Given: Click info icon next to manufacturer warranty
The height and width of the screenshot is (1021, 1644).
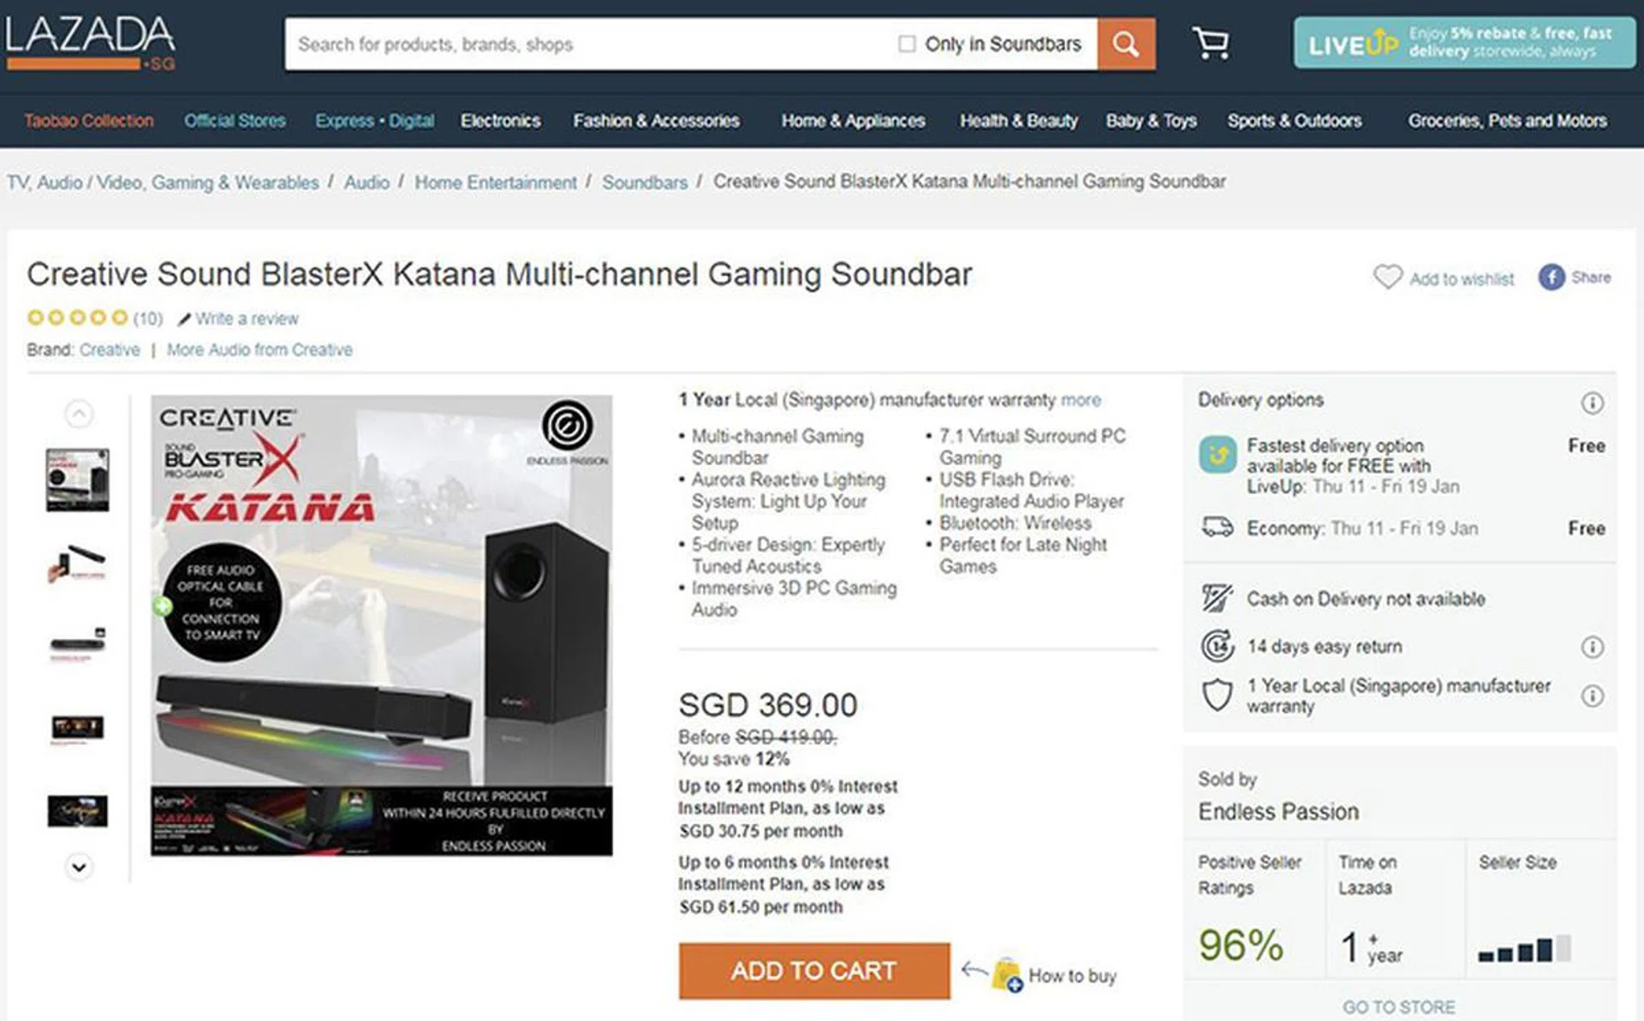Looking at the screenshot, I should (x=1592, y=696).
